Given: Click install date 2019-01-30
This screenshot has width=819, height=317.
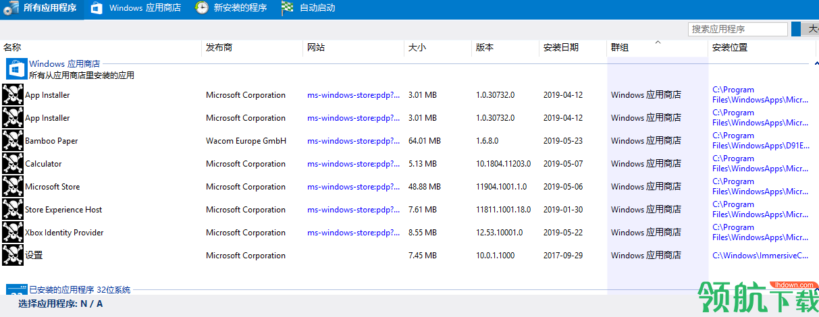Looking at the screenshot, I should coord(563,210).
